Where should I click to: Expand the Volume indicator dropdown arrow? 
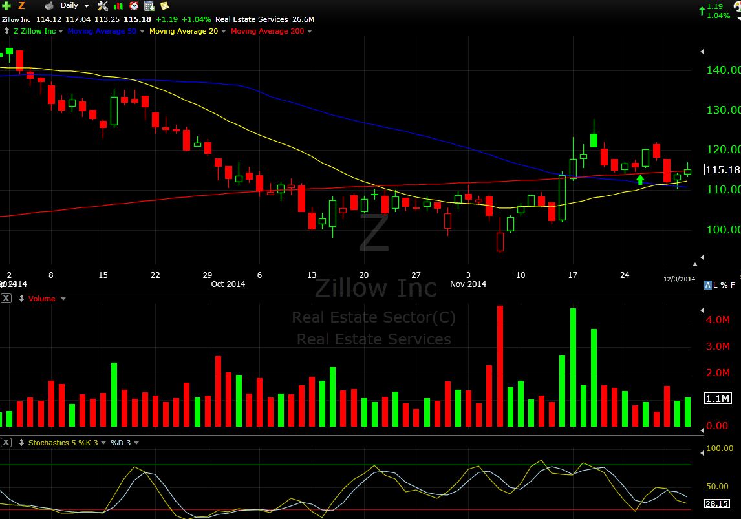pyautogui.click(x=63, y=299)
